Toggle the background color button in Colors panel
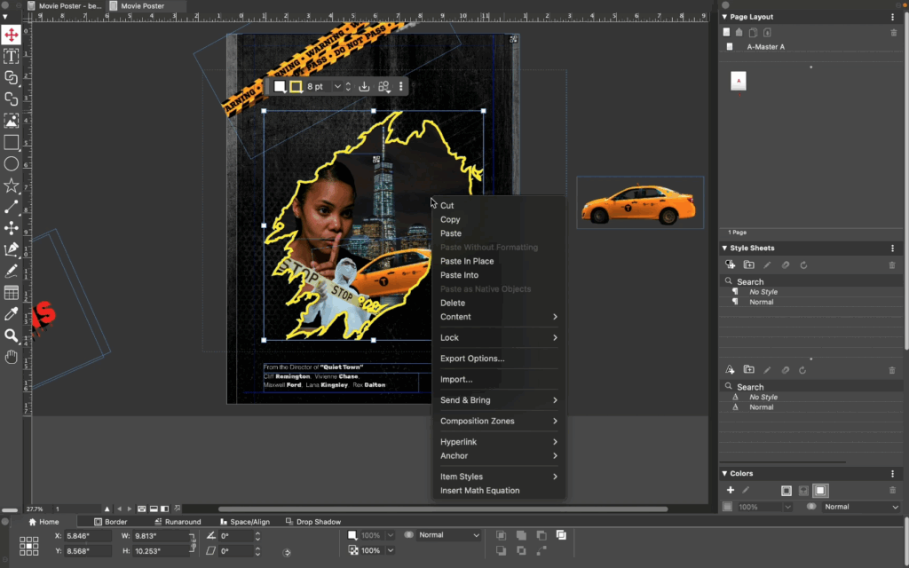The height and width of the screenshot is (568, 909). click(820, 490)
